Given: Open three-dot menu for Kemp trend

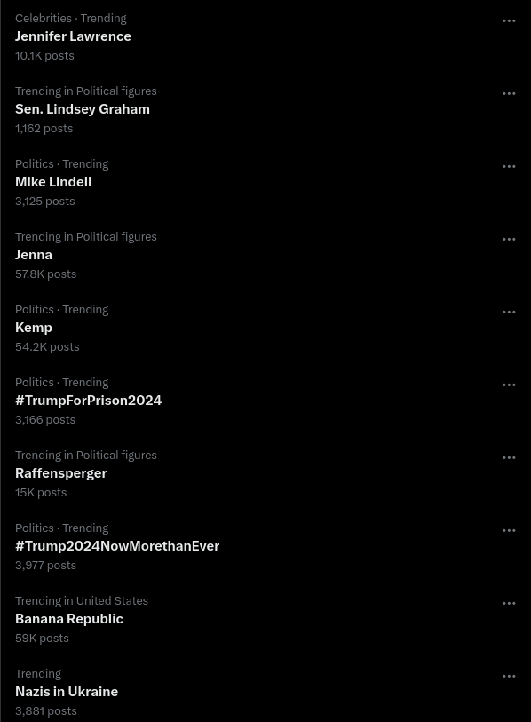Looking at the screenshot, I should click(509, 312).
